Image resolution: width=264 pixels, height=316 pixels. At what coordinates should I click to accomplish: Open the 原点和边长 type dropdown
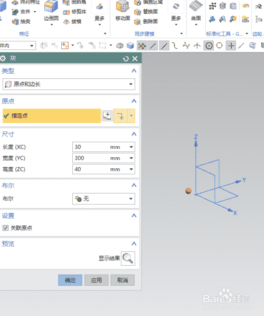[69, 84]
